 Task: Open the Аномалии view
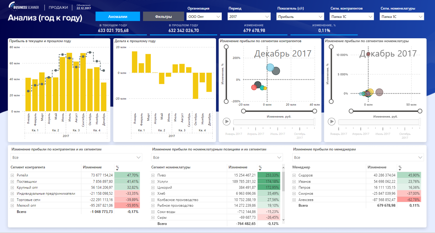(x=118, y=17)
